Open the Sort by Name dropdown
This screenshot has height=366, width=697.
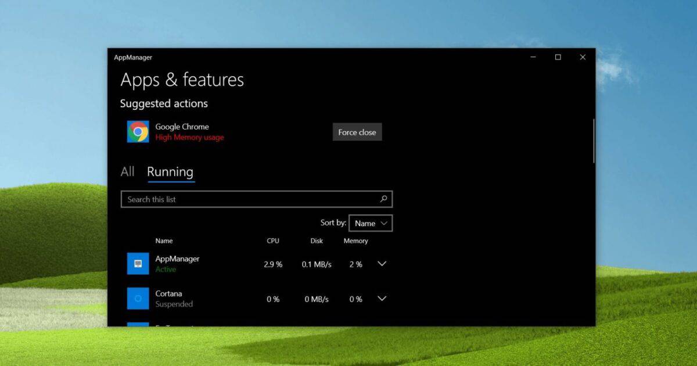click(371, 223)
